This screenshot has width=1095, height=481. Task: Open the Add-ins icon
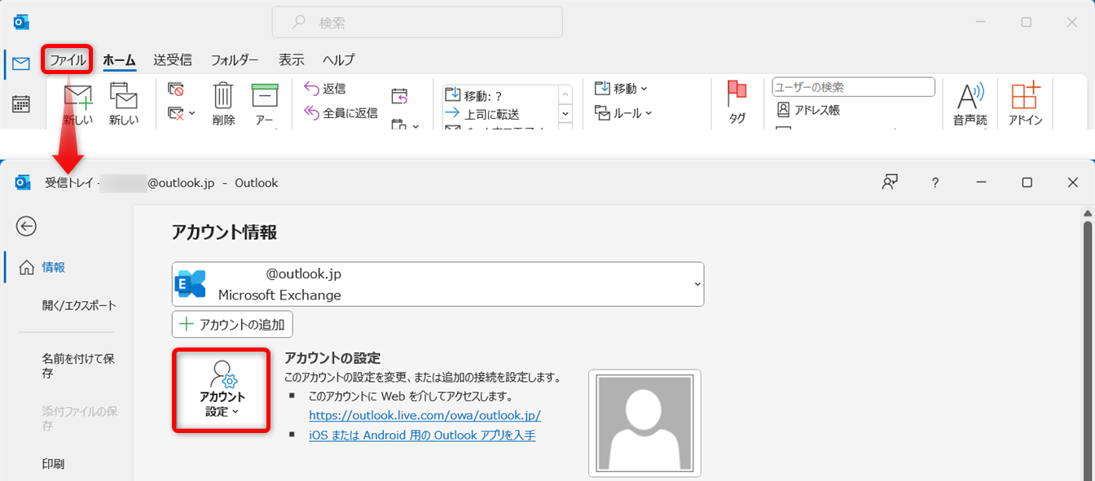(x=1025, y=96)
